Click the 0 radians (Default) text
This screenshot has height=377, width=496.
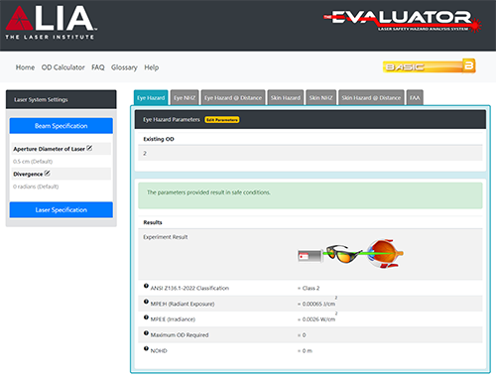tap(36, 187)
